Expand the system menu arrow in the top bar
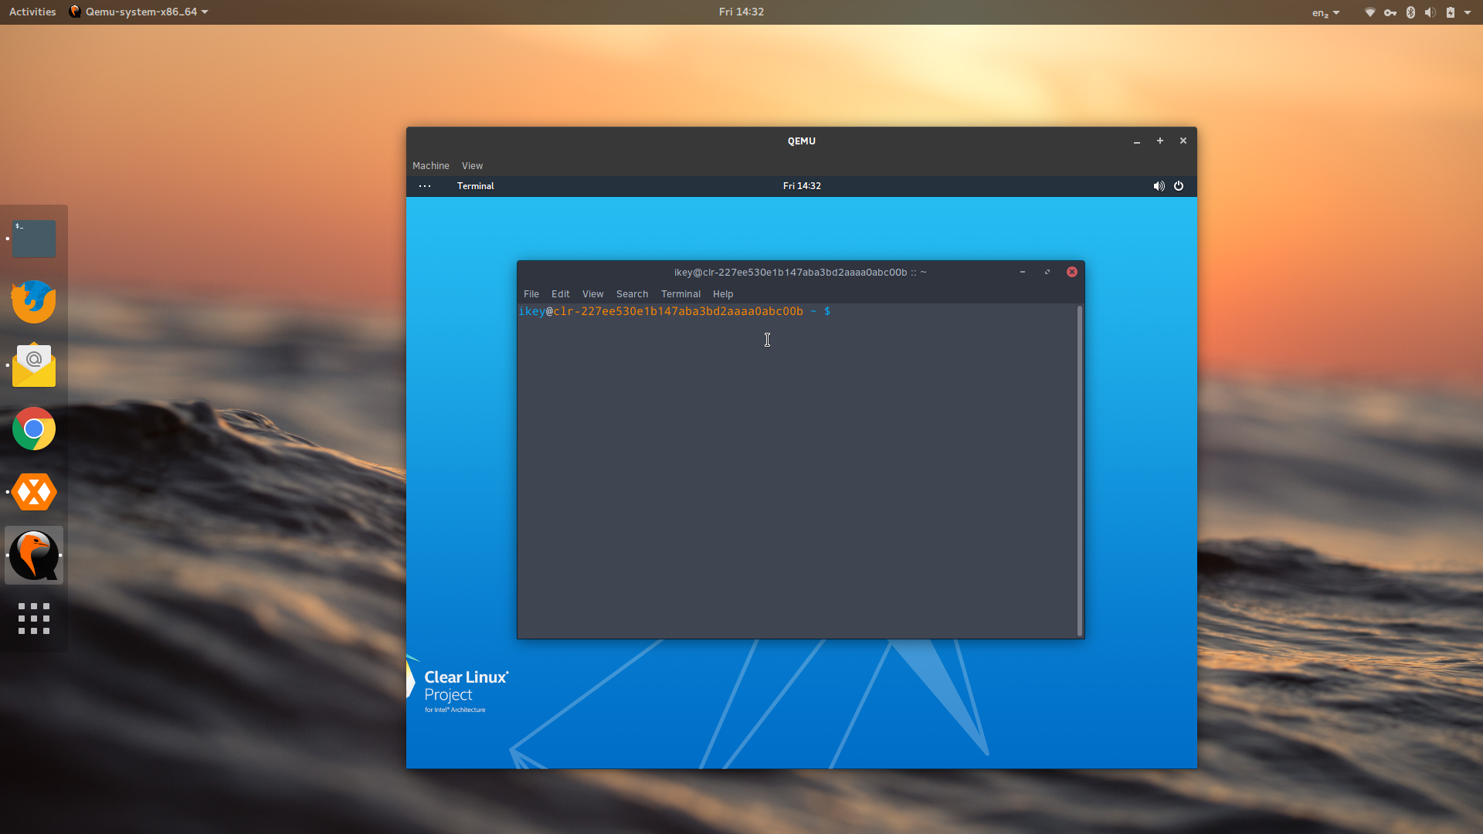1483x834 pixels. [1468, 12]
